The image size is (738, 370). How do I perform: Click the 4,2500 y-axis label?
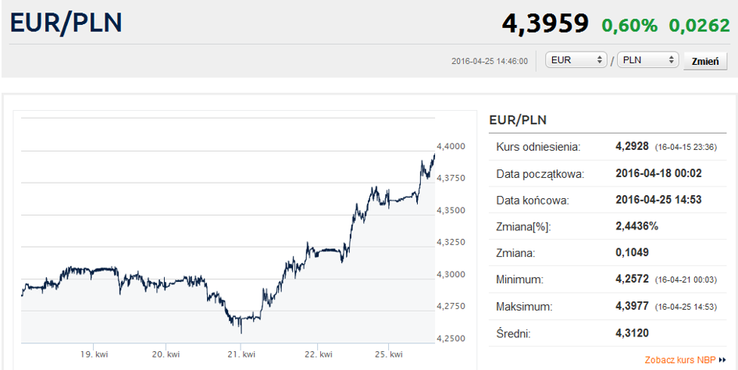(x=450, y=338)
